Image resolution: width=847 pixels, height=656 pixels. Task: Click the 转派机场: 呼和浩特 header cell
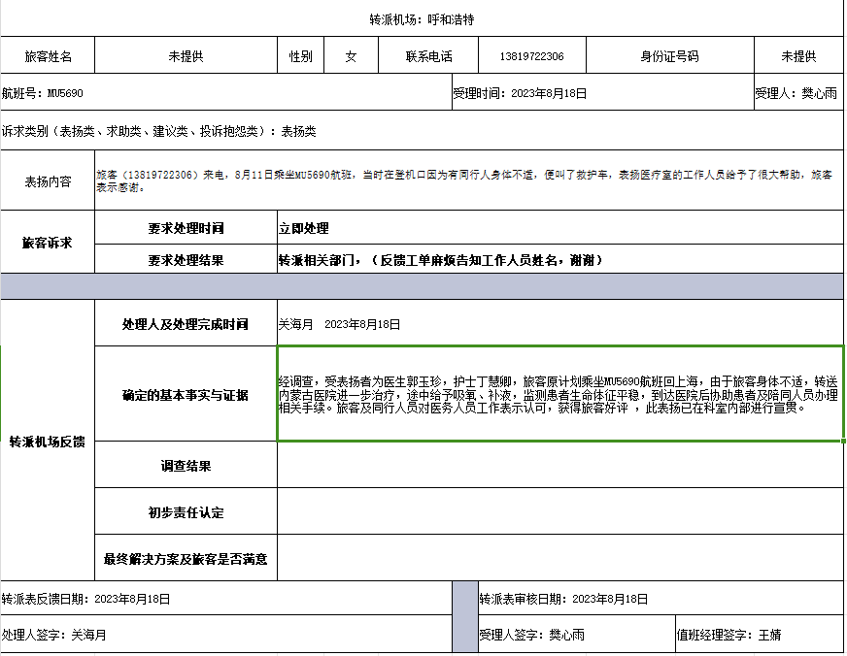click(x=422, y=19)
